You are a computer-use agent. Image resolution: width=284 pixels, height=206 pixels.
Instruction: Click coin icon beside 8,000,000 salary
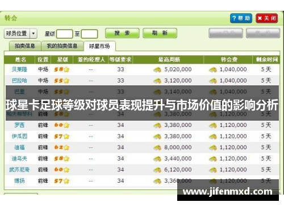click(x=157, y=148)
